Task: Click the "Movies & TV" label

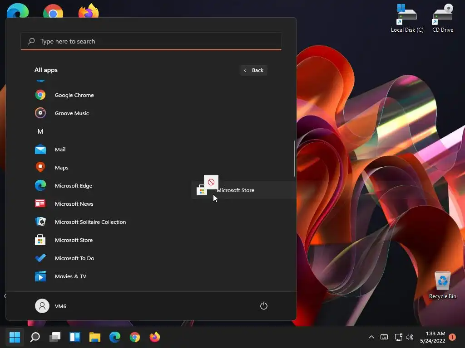Action: [70, 276]
